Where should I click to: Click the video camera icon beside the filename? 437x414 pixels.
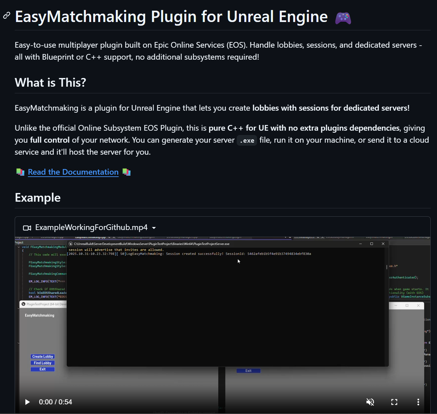(x=27, y=228)
